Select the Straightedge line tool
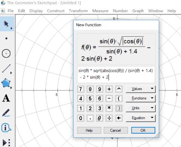Image resolution: width=181 pixels, height=147 pixels. click(7, 69)
